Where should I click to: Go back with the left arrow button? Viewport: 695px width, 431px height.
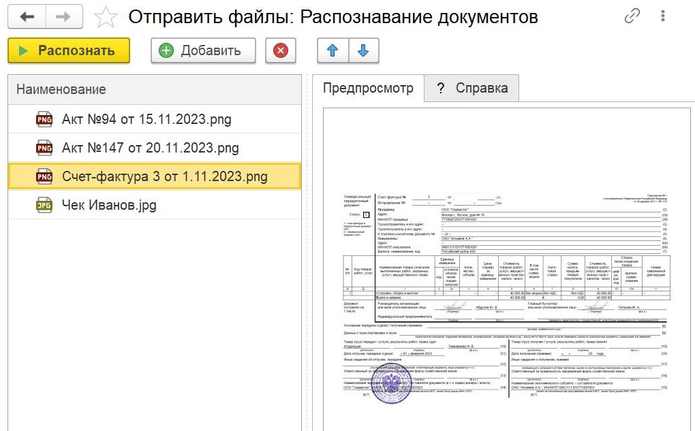(x=27, y=17)
